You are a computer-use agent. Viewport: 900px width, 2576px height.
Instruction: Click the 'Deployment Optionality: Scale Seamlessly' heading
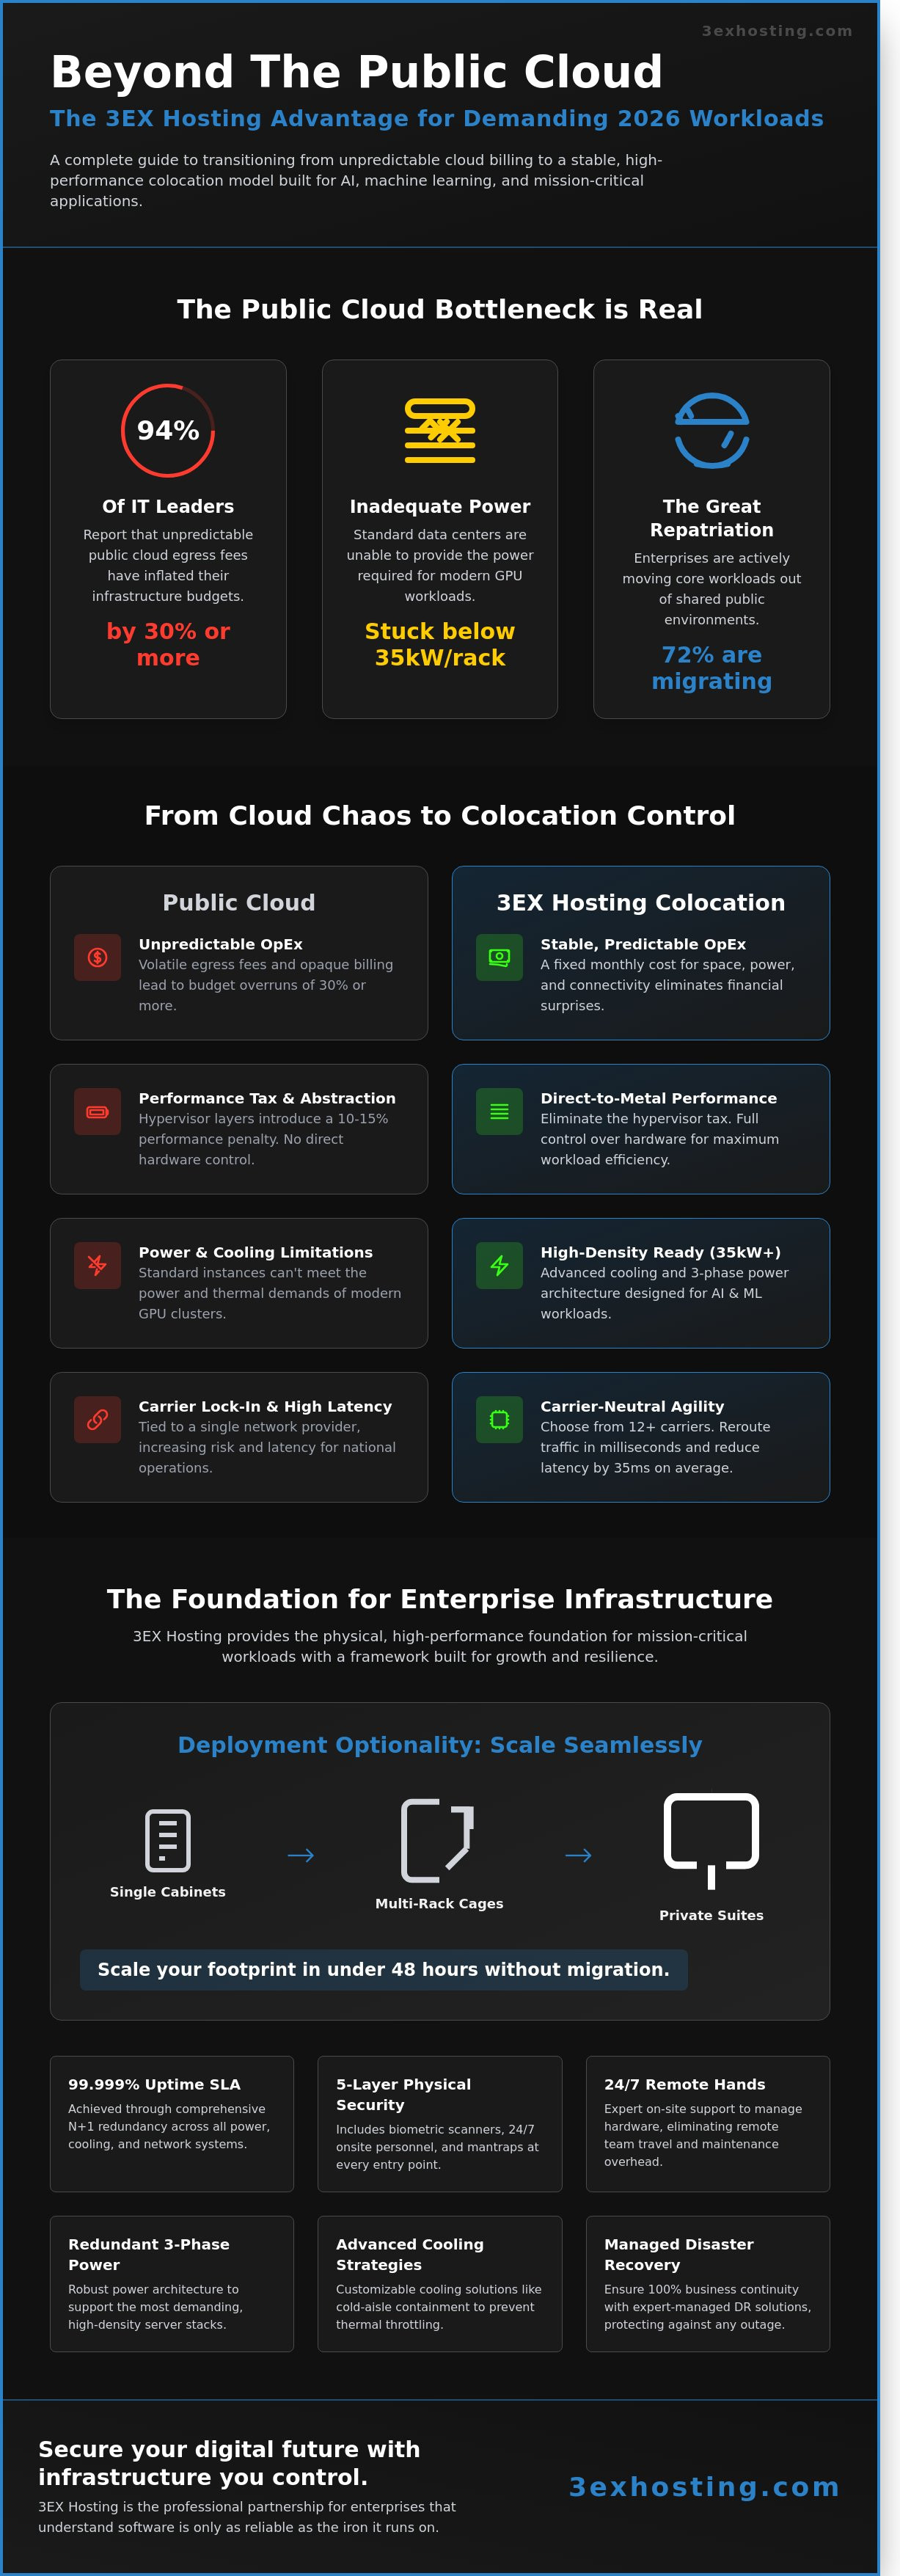(440, 1745)
